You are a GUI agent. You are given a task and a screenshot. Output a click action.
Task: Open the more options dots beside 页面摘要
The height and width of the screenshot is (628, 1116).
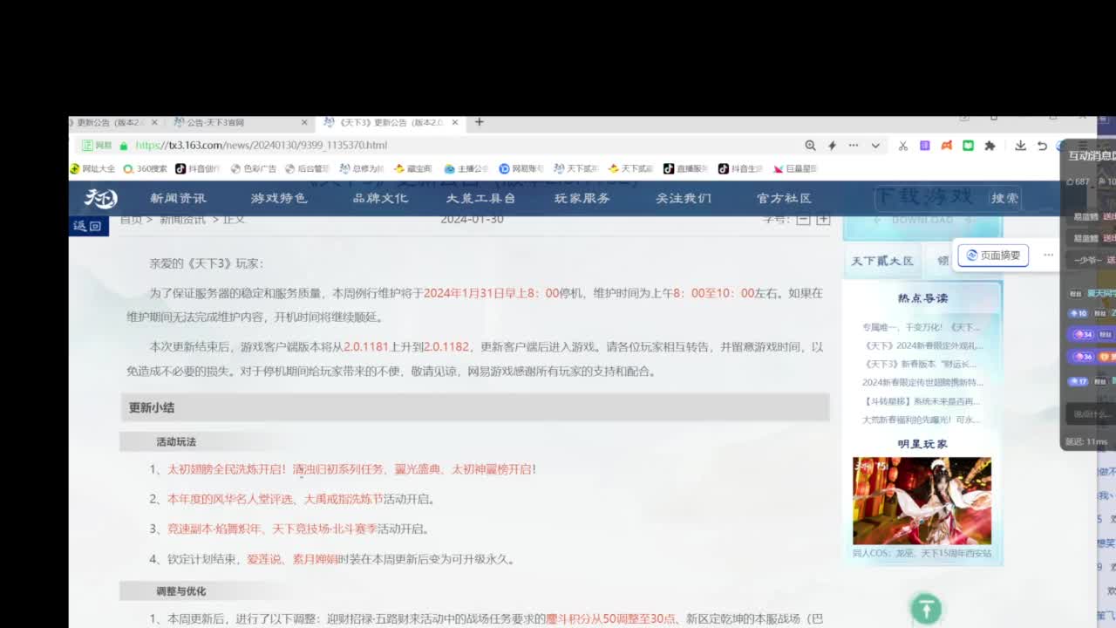point(1048,256)
